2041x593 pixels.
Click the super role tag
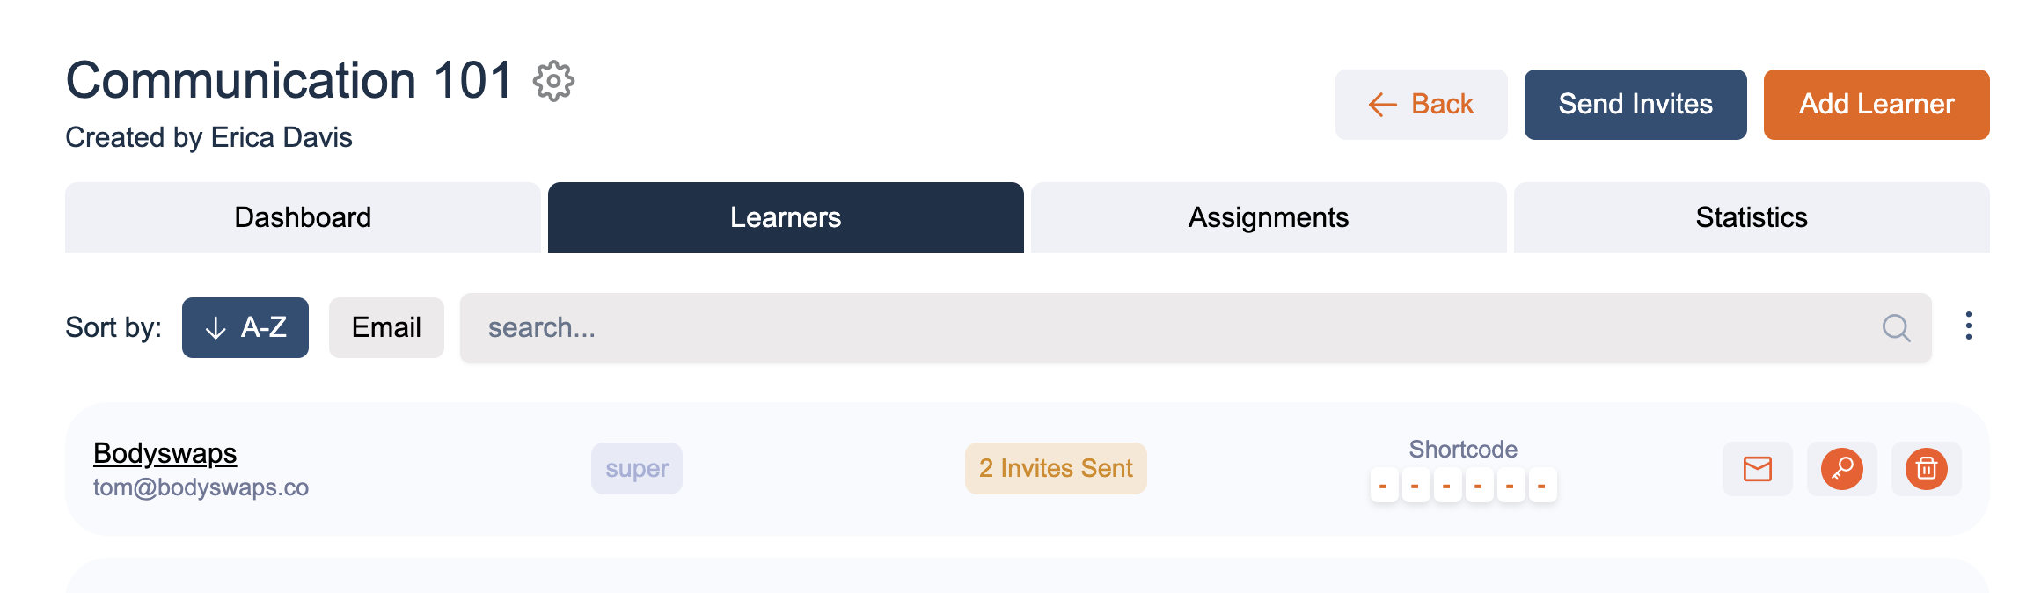637,468
